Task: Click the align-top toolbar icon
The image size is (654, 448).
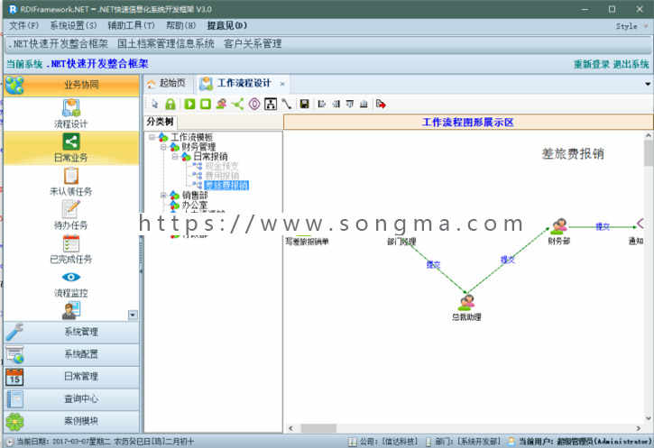Action: [x=350, y=104]
